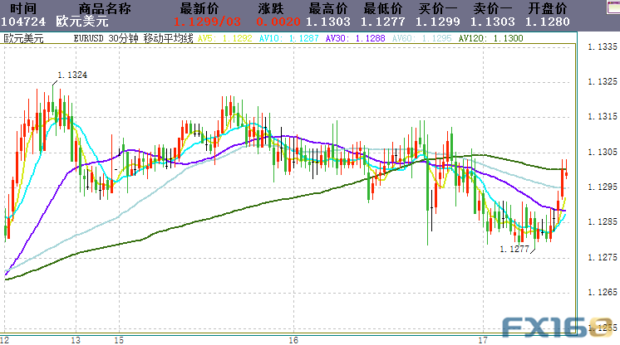Click the ask price value 1.1303 under 卖价一
This screenshot has width=620, height=345.
[x=493, y=22]
